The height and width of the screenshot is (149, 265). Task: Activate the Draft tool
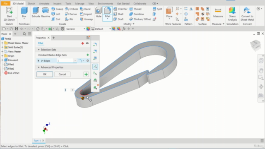(x=118, y=19)
